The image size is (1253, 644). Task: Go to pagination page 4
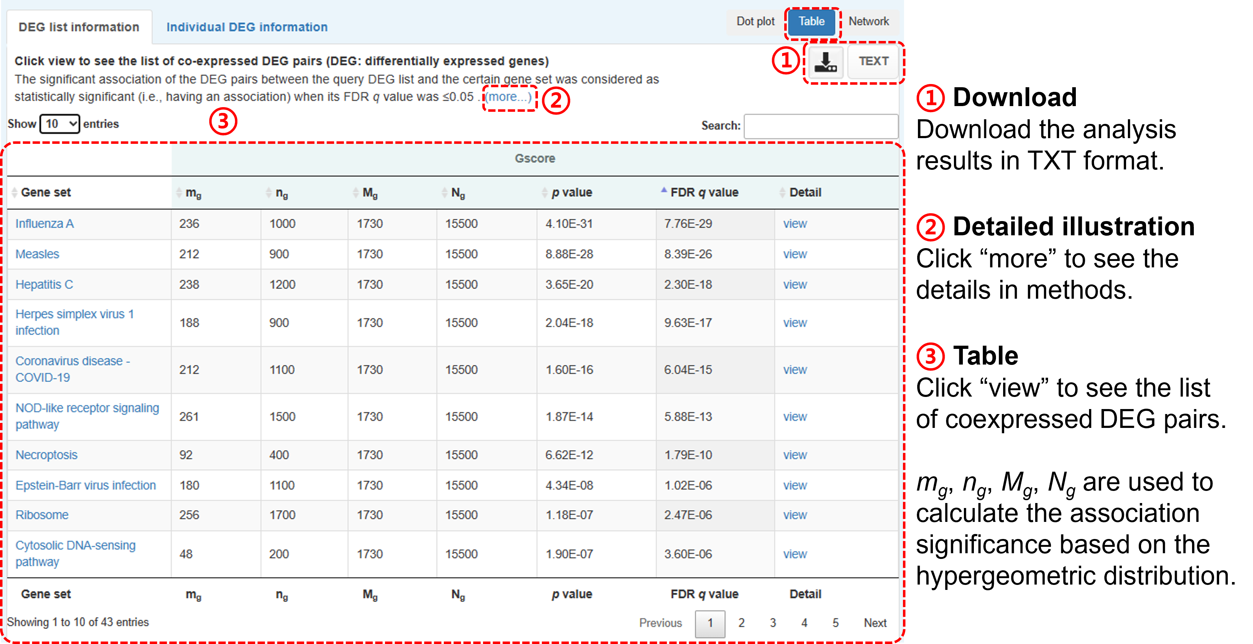click(804, 623)
